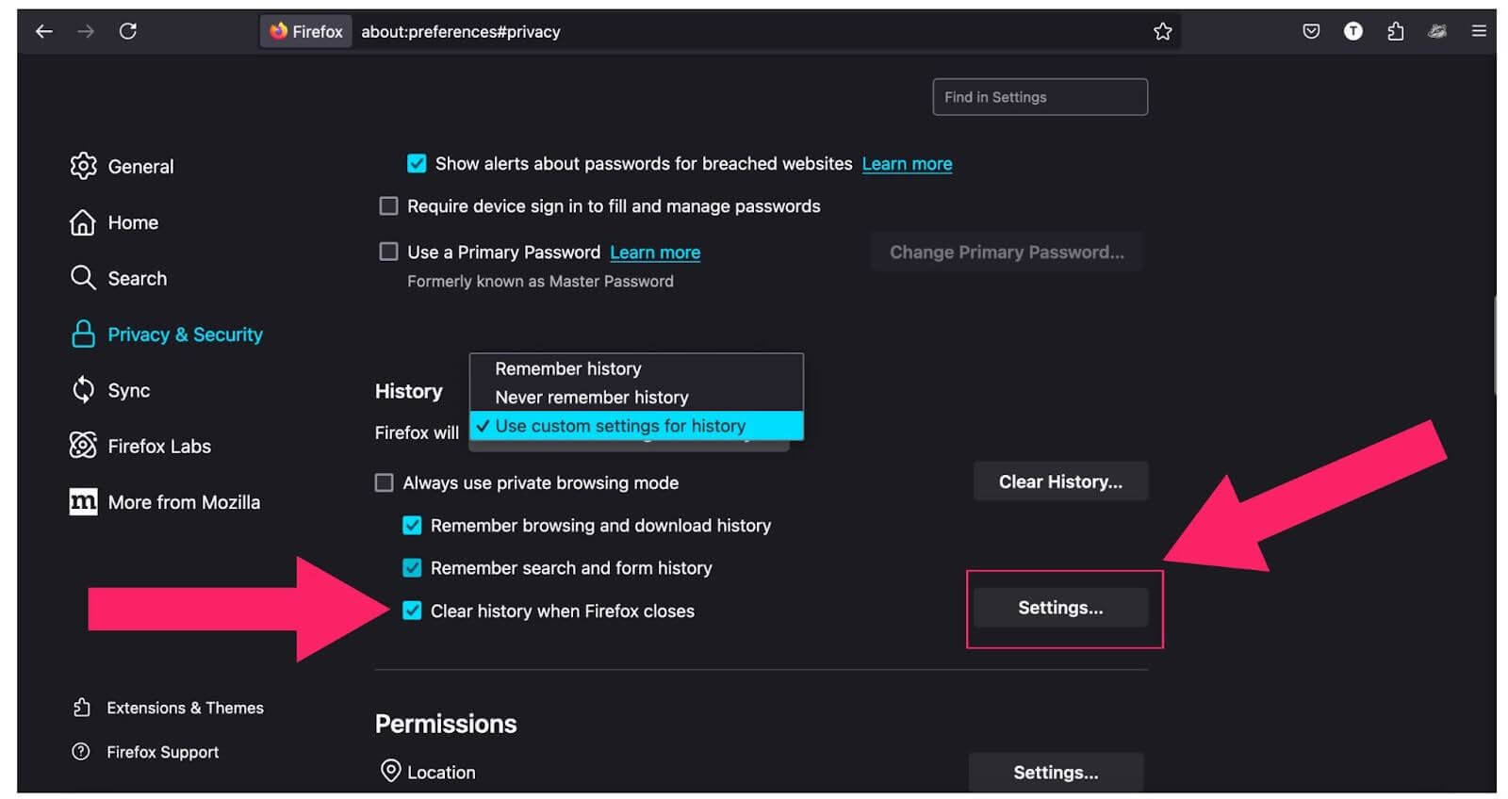Click the Firefox Labs icon in sidebar
Screen dimensions: 1508x799
83,445
